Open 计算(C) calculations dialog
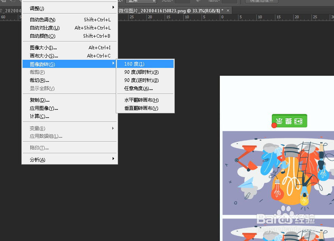 [x=70, y=116]
